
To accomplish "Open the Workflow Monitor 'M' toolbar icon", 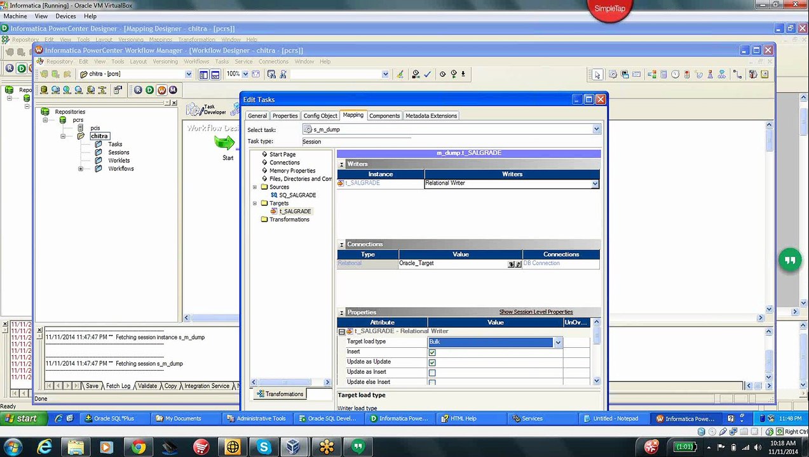I will (x=172, y=90).
